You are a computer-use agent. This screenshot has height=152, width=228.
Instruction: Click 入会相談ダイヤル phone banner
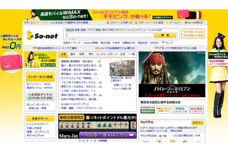point(40,96)
